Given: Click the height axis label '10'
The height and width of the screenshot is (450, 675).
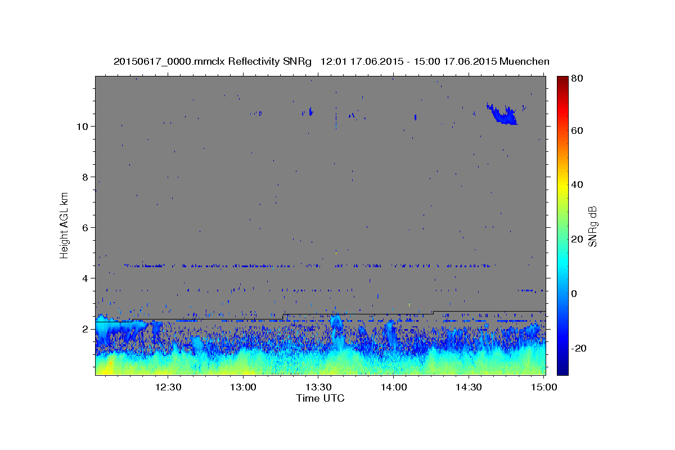Looking at the screenshot, I should [x=82, y=126].
